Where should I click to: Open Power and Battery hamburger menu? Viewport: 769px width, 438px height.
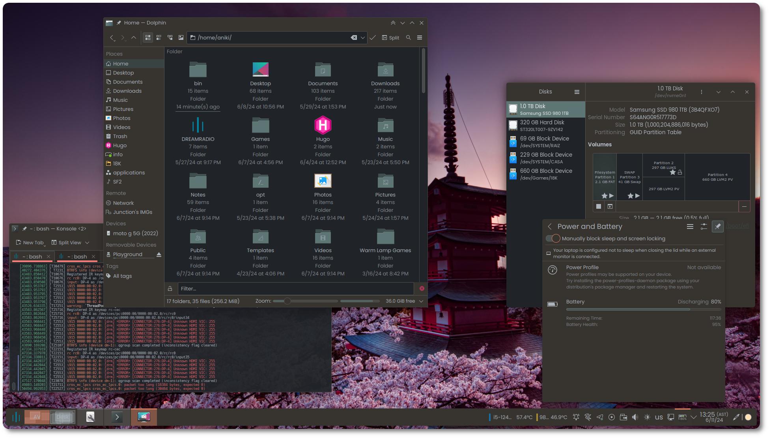tap(690, 226)
